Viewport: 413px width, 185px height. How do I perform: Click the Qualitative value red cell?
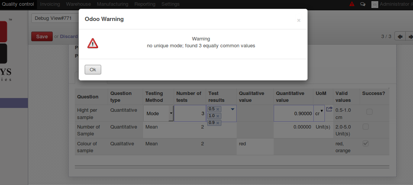(255, 147)
